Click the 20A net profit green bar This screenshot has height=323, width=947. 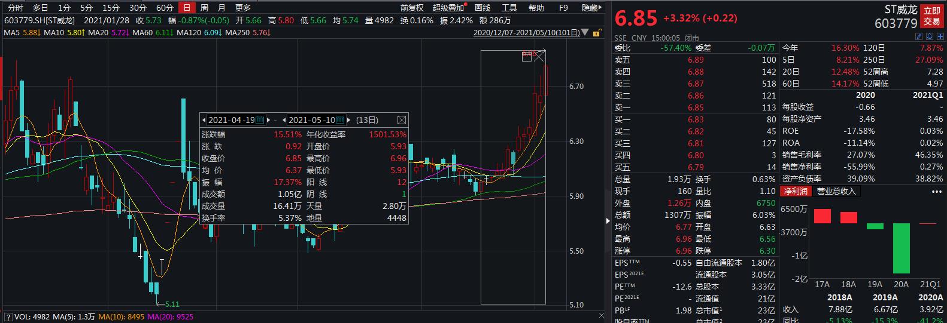(x=901, y=248)
